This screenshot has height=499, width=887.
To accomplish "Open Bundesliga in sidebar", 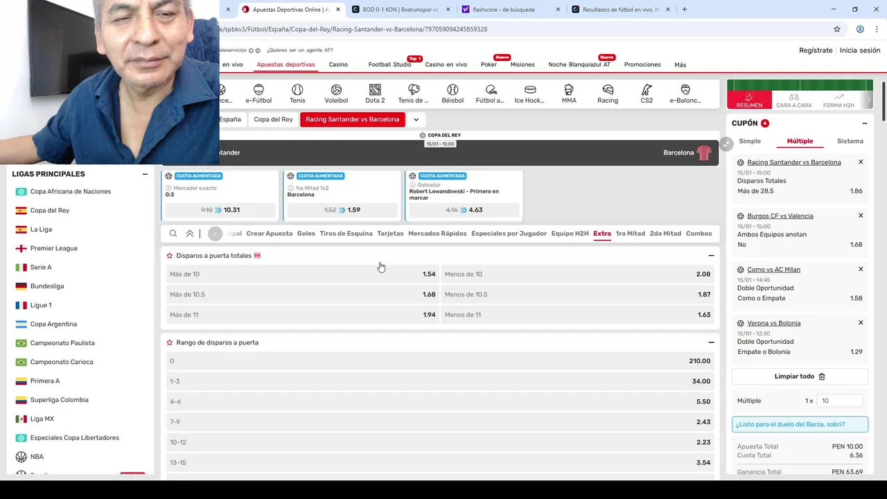I will pyautogui.click(x=47, y=286).
